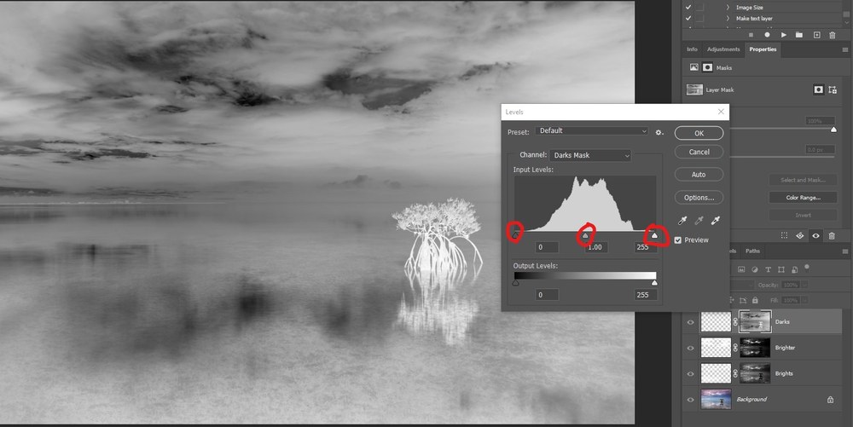Screen dimensions: 853x427
Task: Filter layers by smart objects
Action: (794, 269)
